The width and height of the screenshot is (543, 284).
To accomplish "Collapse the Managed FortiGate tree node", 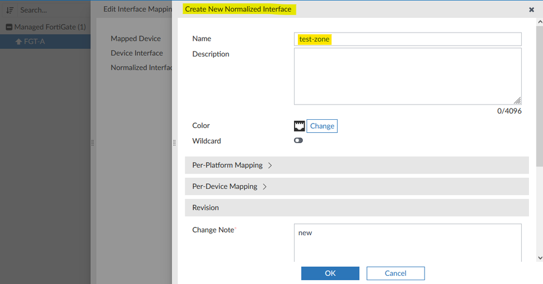I will (9, 27).
